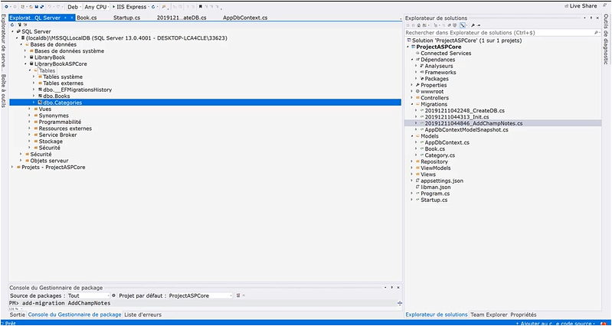Click the Connected Services icon
The image size is (612, 326).
tap(417, 53)
